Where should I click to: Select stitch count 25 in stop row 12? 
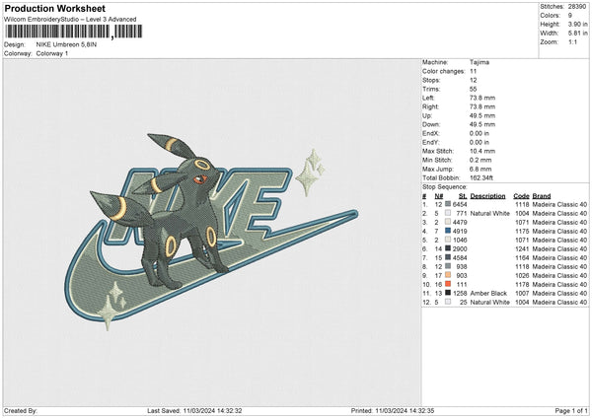(x=464, y=303)
